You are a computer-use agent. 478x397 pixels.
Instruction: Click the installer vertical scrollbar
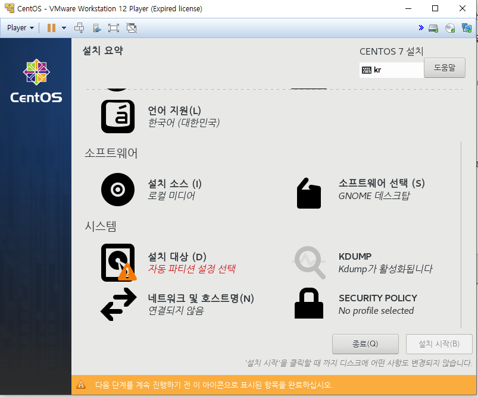461,234
